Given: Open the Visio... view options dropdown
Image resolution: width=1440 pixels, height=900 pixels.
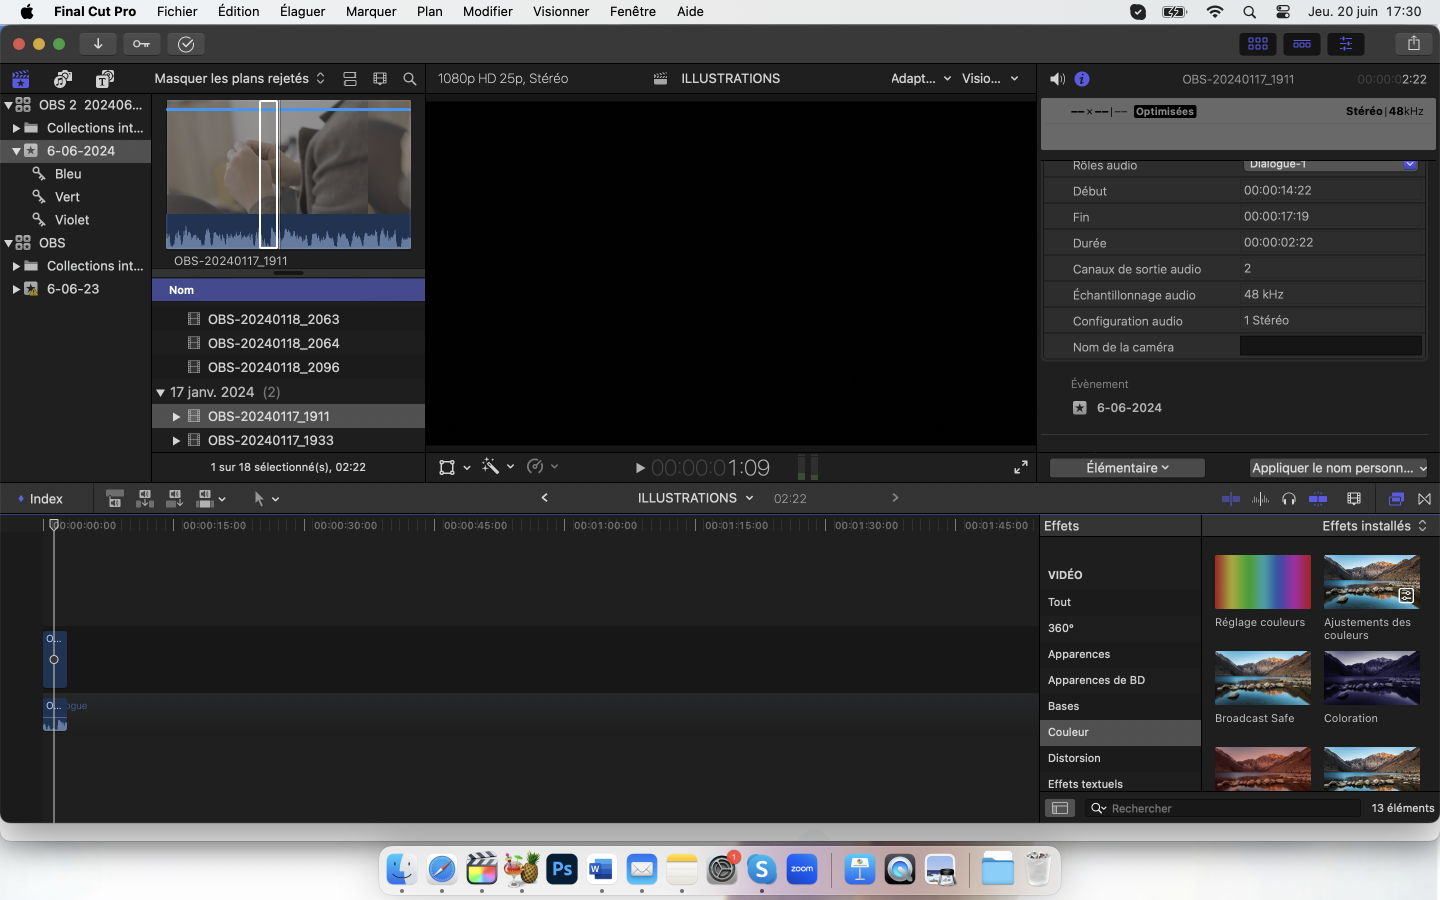Looking at the screenshot, I should [x=990, y=78].
